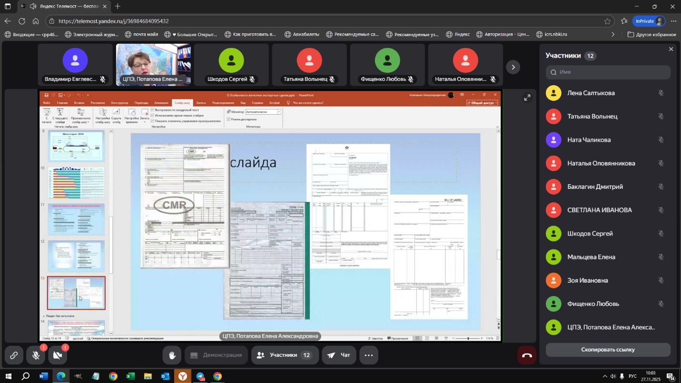
Task: Open the Чат panel
Action: click(x=338, y=355)
